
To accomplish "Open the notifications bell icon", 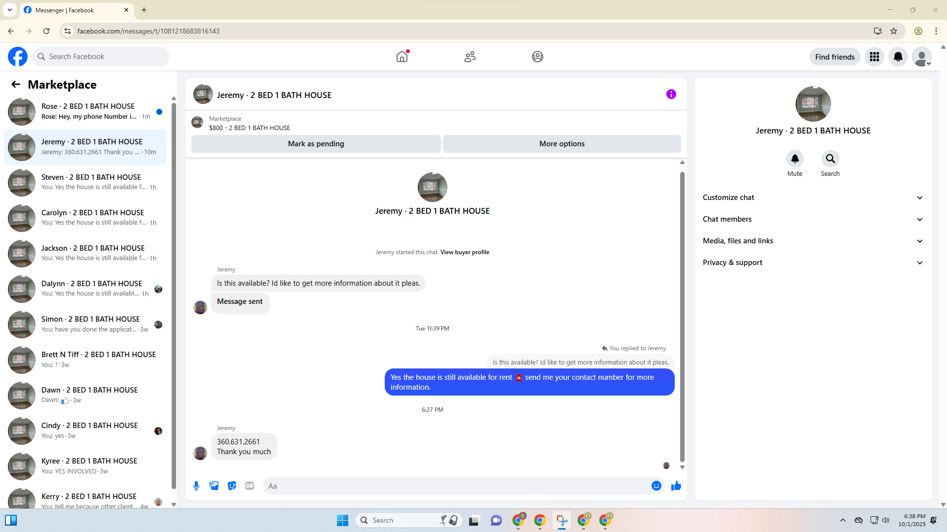I will 898,57.
